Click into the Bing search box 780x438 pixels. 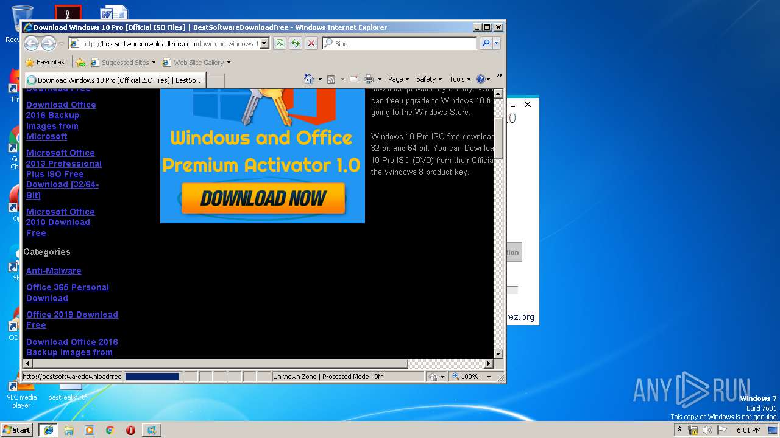[400, 43]
